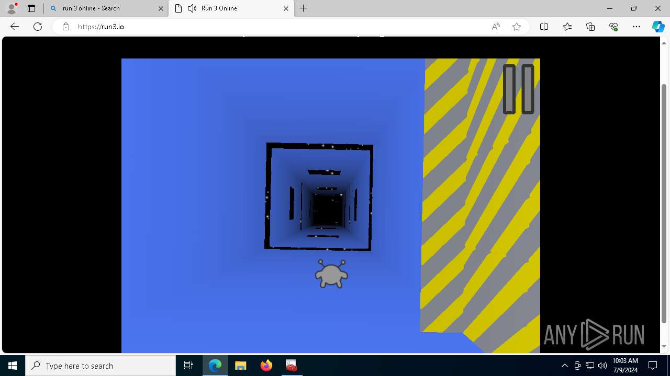Open split screen view
Screen dimensions: 670x376
click(x=544, y=27)
